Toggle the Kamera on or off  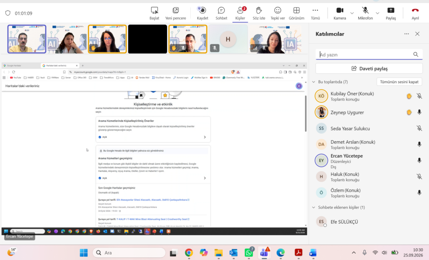(x=340, y=13)
